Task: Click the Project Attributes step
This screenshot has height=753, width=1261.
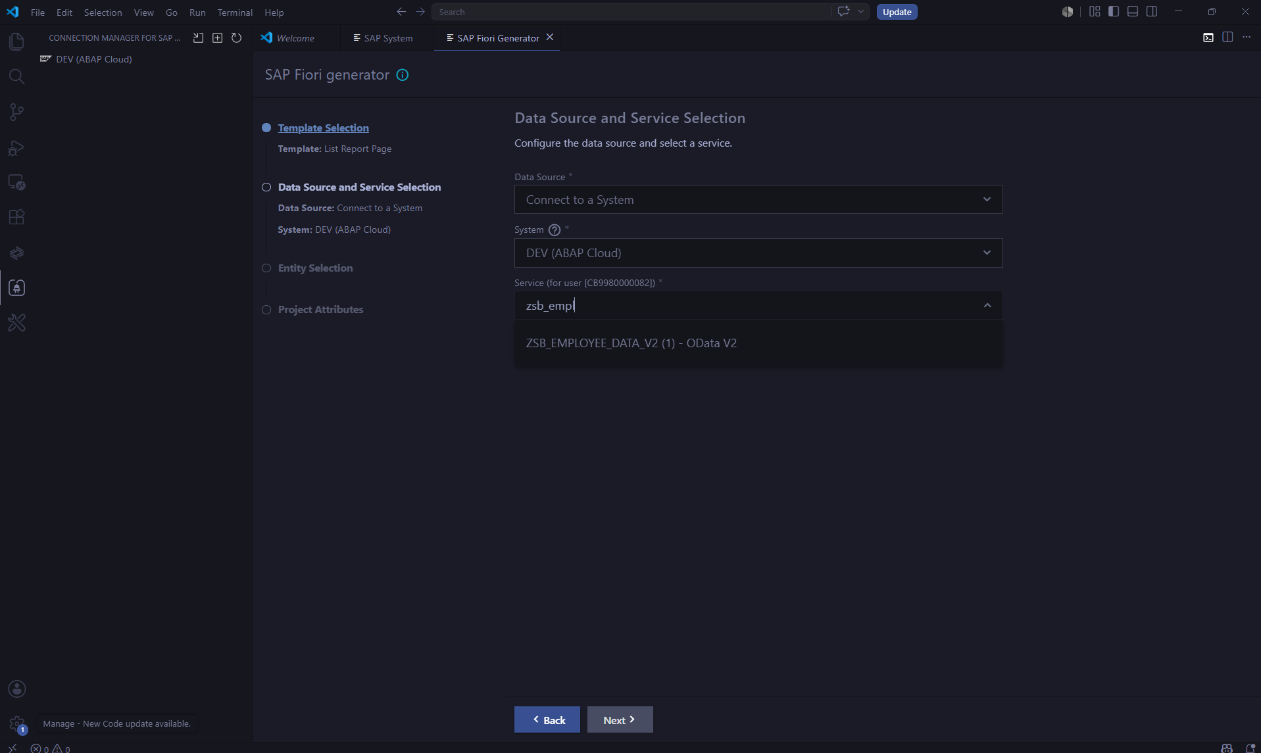Action: coord(320,310)
